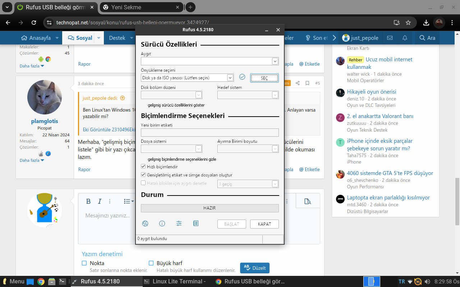The width and height of the screenshot is (460, 287).
Task: Switch to the Yeni Sekme browser tab
Action: (141, 7)
